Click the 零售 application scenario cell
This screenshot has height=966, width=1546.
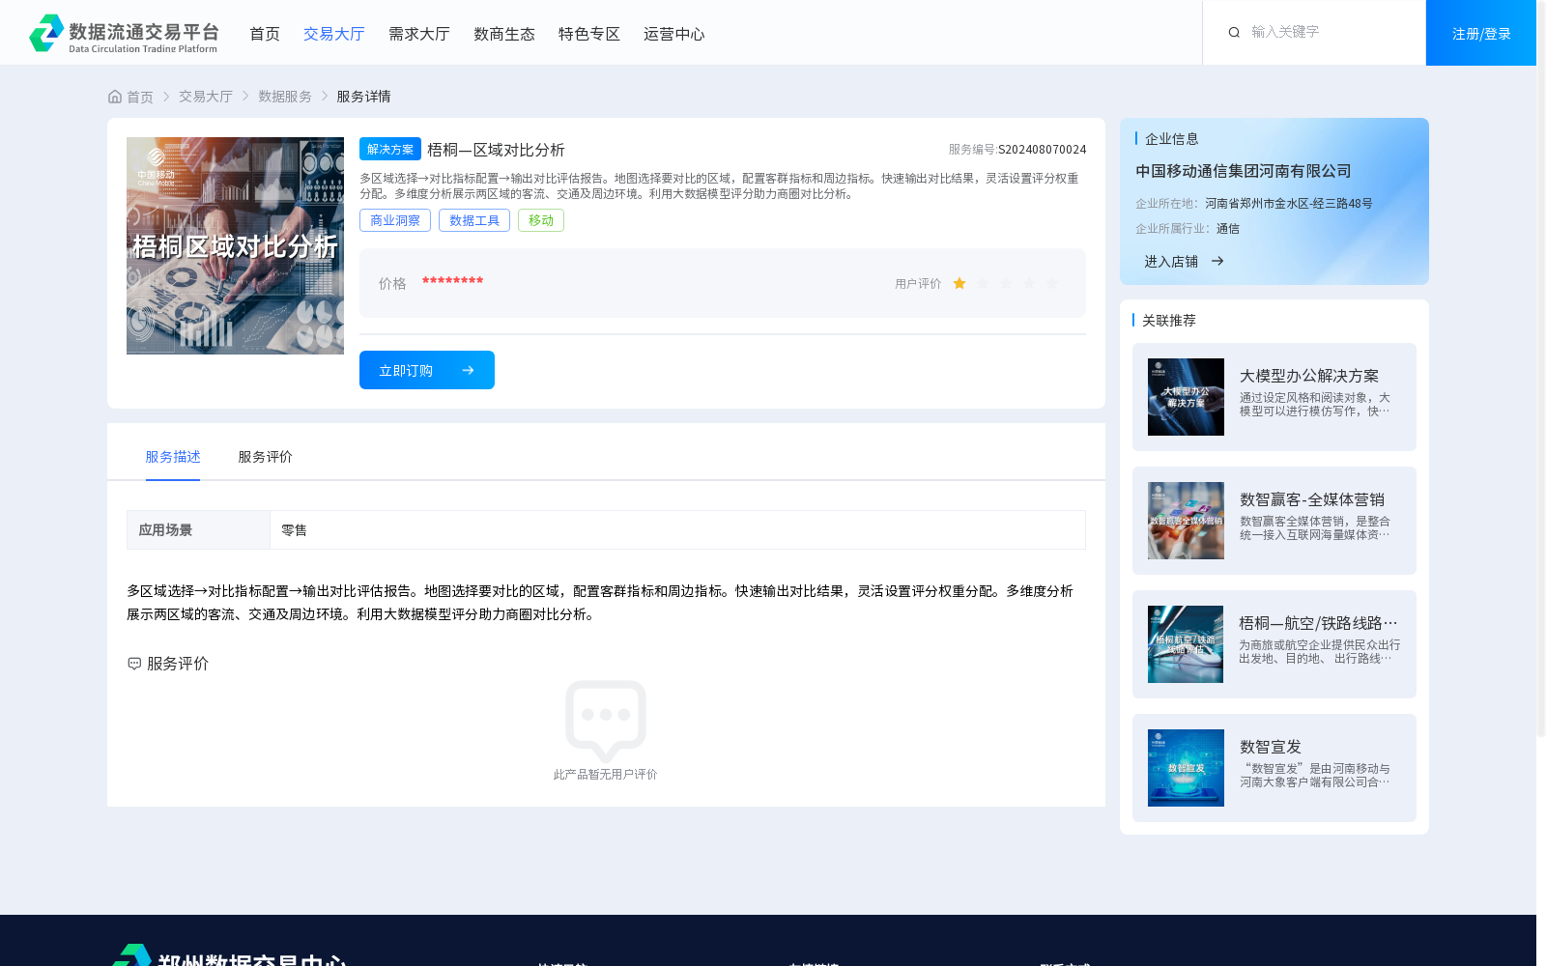(677, 529)
